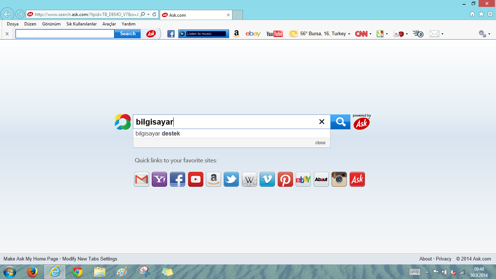Screen dimensions: 496x279
Task: Open Wikipedia quick link icon
Action: click(249, 179)
